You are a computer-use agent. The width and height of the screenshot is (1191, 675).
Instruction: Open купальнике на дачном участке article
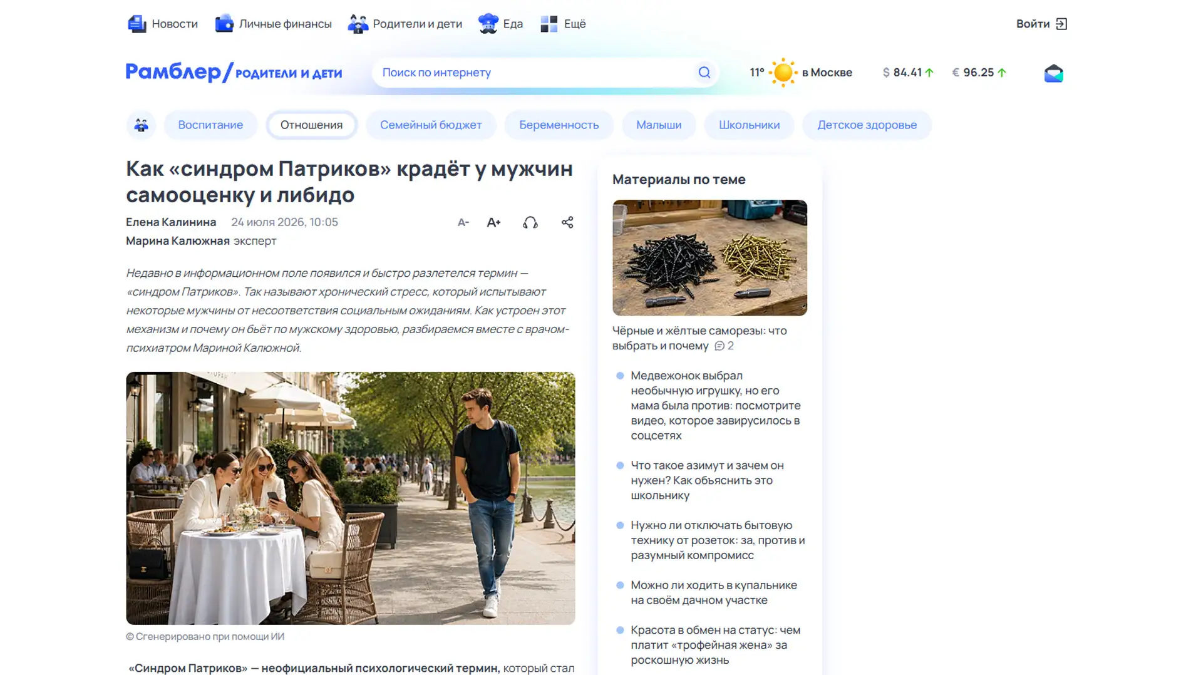714,592
